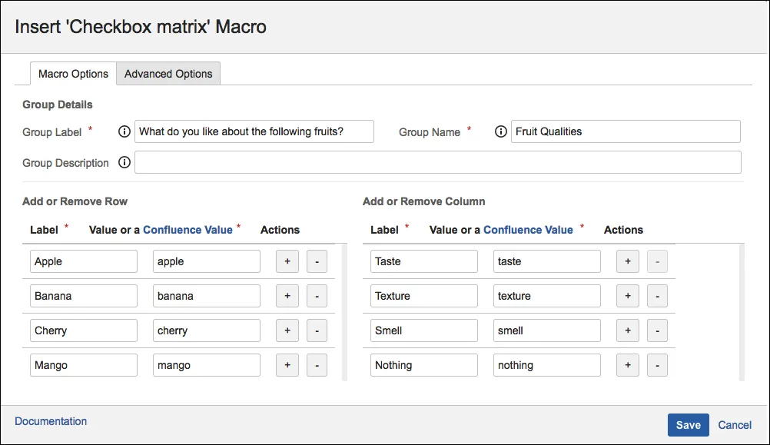Open the Documentation link
This screenshot has width=770, height=445.
pyautogui.click(x=51, y=421)
